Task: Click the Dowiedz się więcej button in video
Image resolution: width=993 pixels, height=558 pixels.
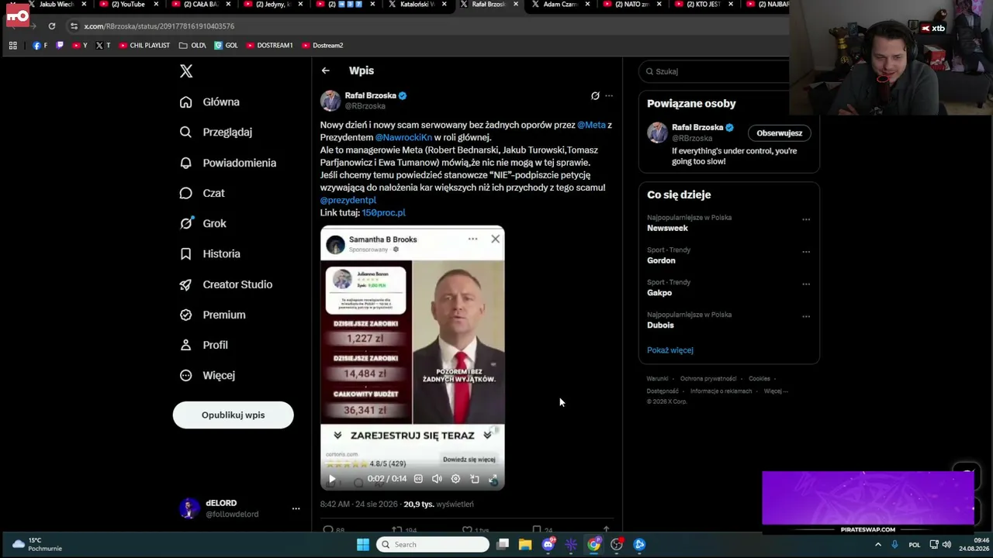Action: click(469, 460)
